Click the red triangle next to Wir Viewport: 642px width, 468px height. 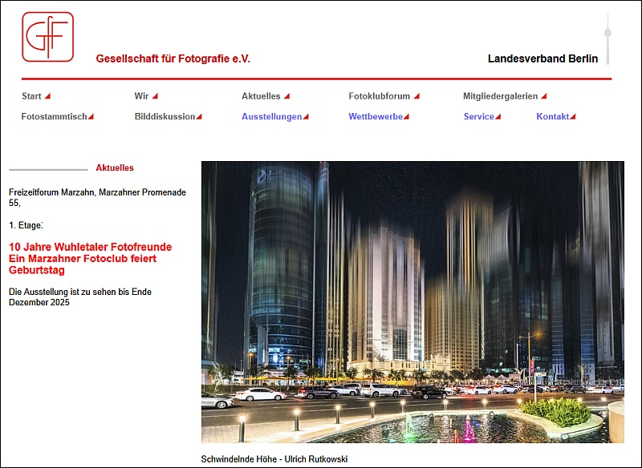pyautogui.click(x=155, y=96)
